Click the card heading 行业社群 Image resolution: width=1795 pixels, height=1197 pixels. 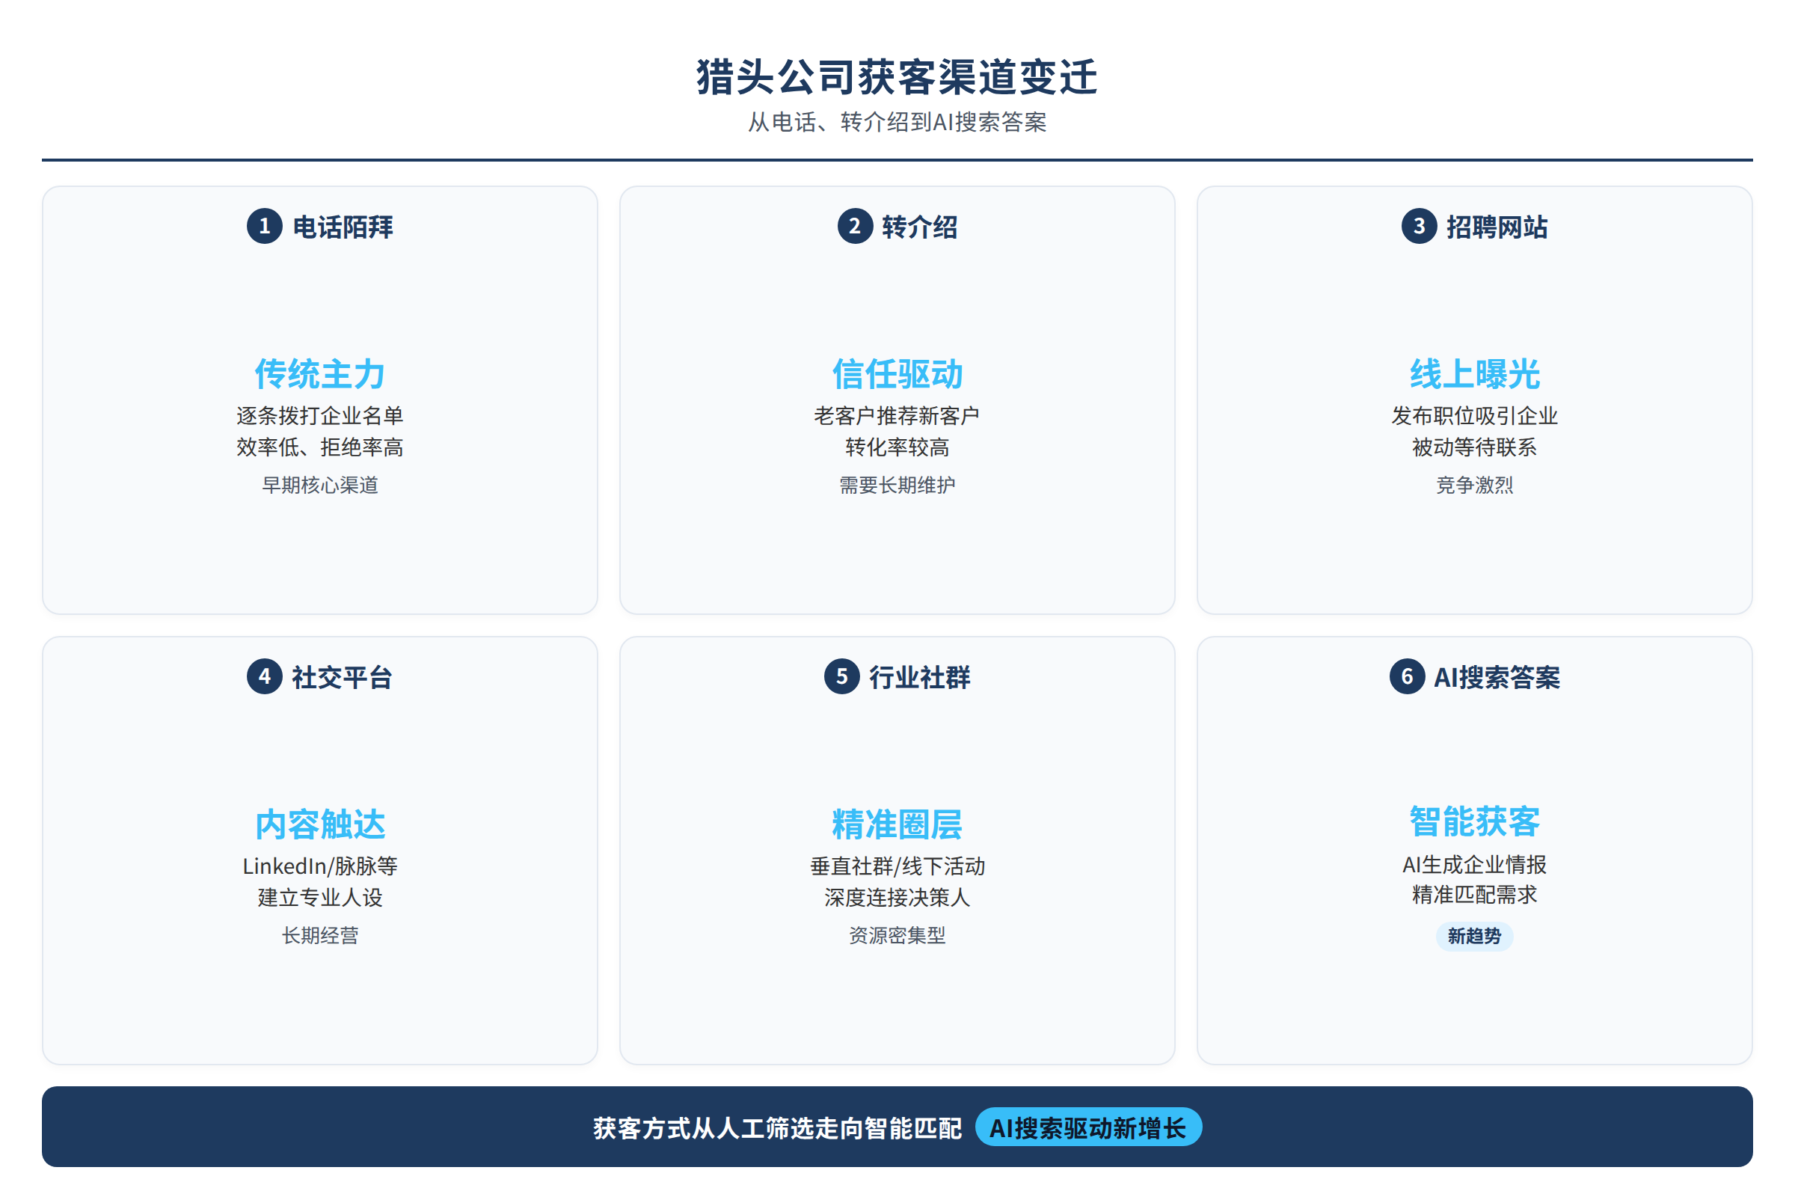point(920,677)
